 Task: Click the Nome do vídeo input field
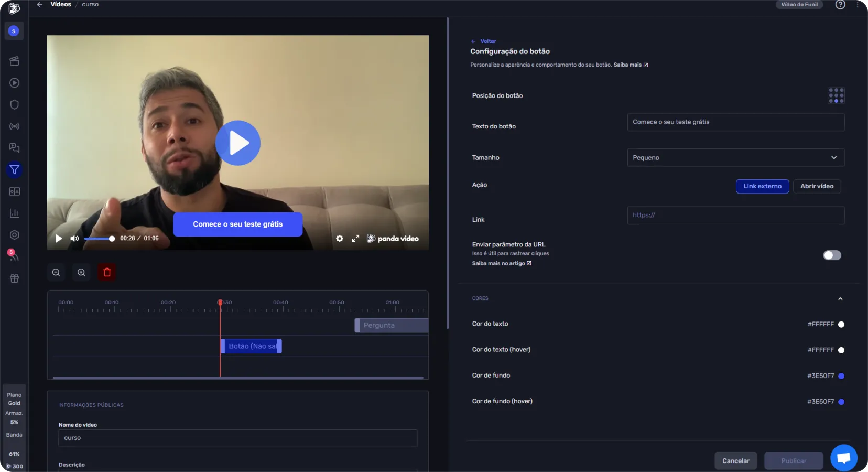coord(238,438)
